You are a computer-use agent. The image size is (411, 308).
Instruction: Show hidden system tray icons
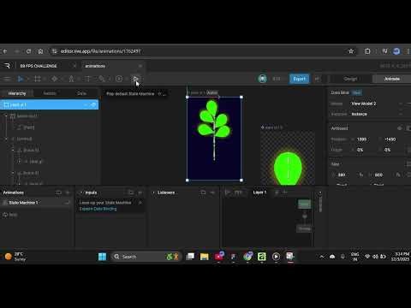point(322,257)
